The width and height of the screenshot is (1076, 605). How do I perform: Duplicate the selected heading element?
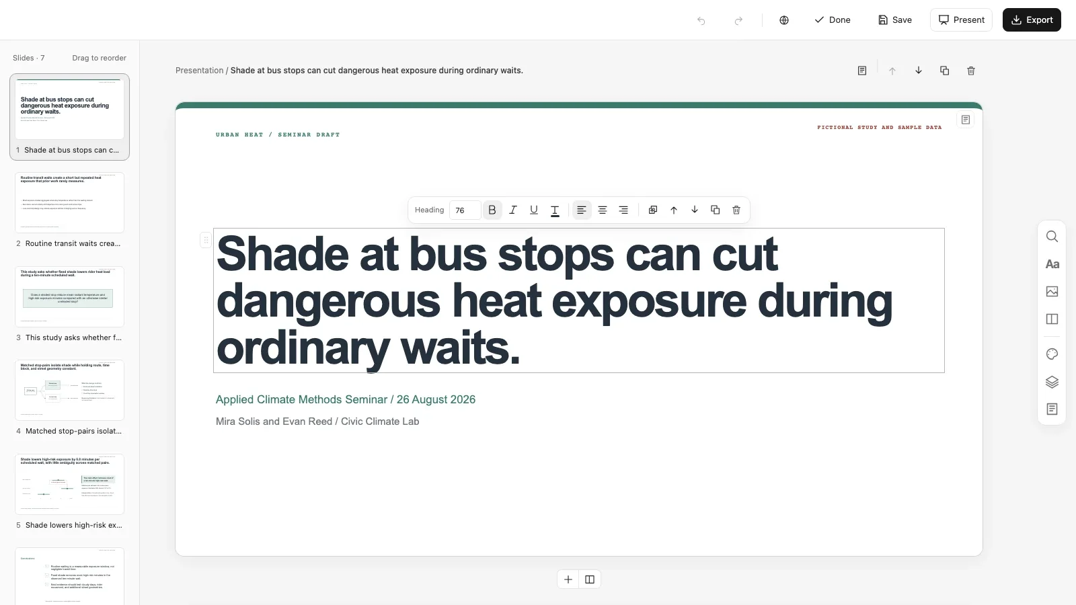pos(716,210)
